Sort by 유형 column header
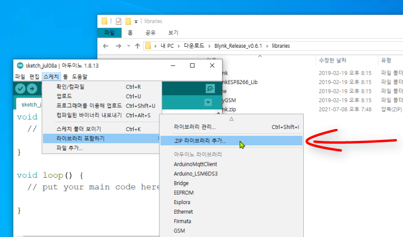 tap(386, 61)
